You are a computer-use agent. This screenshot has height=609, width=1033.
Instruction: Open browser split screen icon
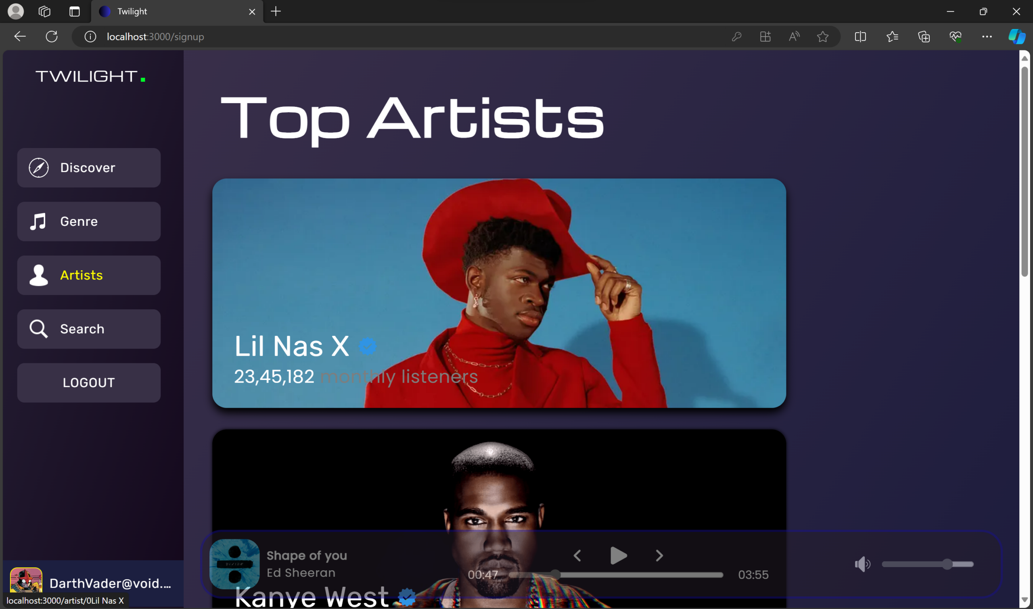pyautogui.click(x=860, y=37)
